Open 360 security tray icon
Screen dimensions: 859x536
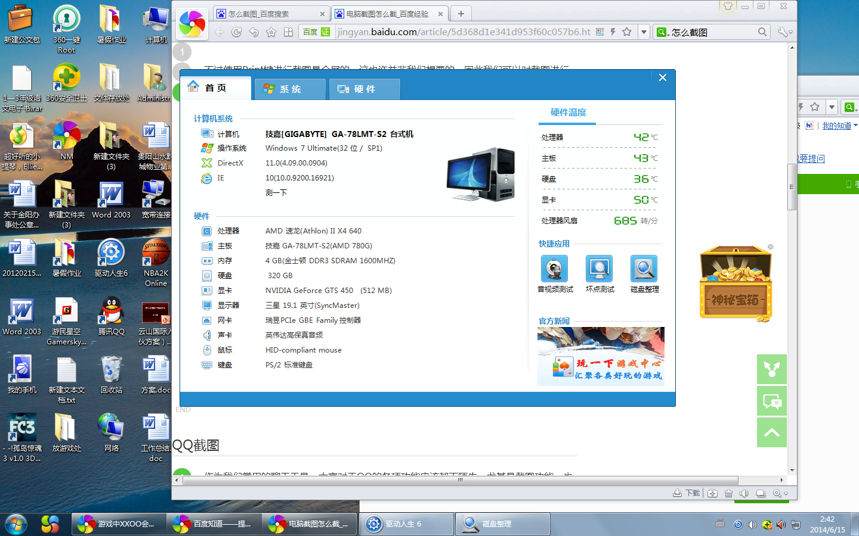pos(767,525)
